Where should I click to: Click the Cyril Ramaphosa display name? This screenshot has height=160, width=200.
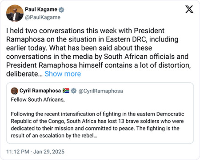[x=40, y=91]
